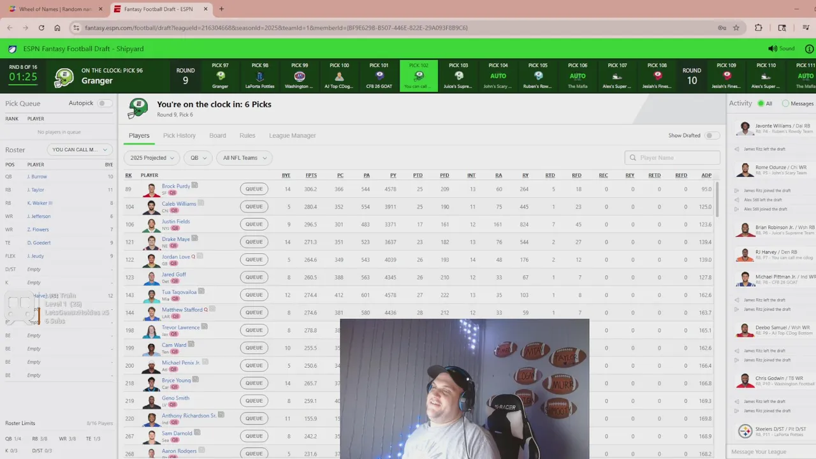Open the roster team selector dropdown
Image resolution: width=816 pixels, height=459 pixels.
point(79,150)
